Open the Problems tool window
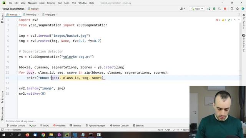The width and height of the screenshot is (246, 138). 59,125
